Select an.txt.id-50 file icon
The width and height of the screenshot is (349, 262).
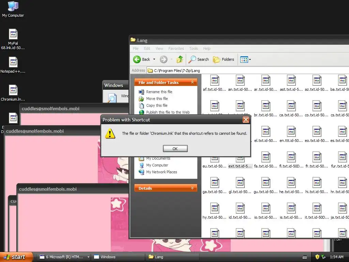[x=240, y=81]
